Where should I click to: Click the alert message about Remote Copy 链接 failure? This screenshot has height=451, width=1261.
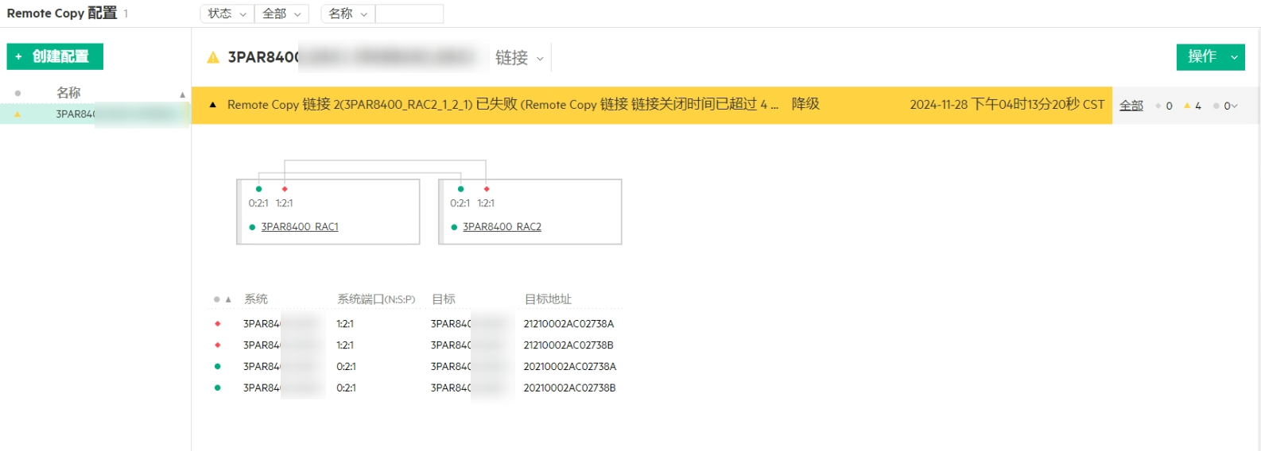[502, 105]
